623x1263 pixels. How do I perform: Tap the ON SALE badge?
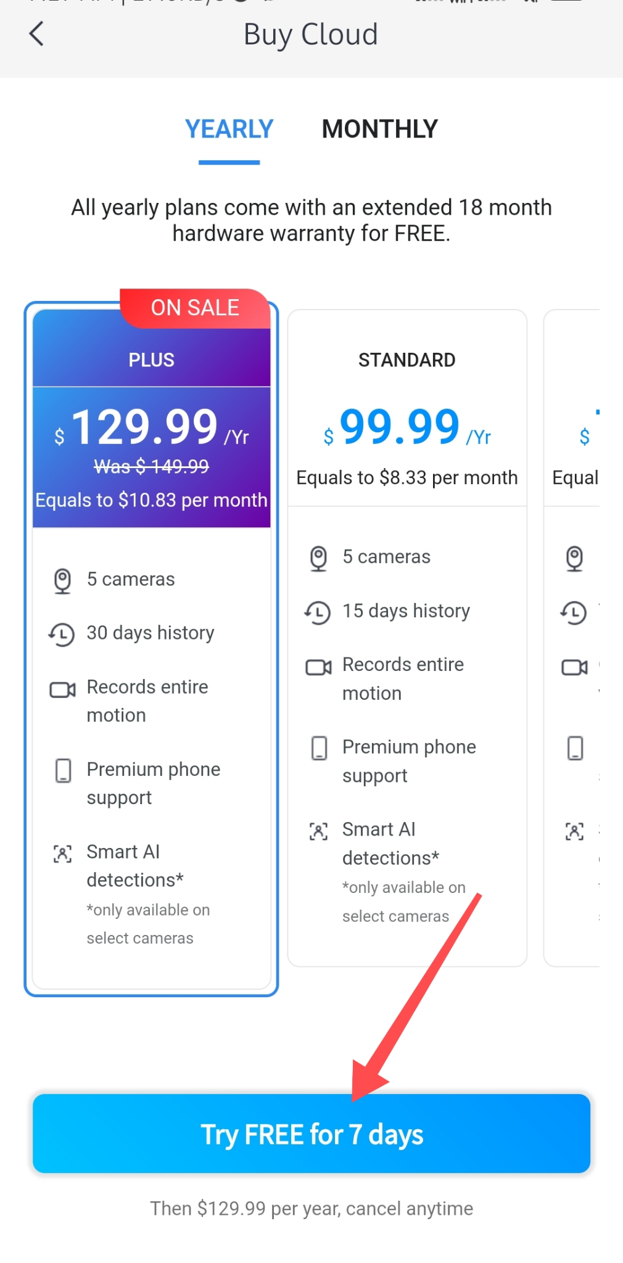click(195, 308)
